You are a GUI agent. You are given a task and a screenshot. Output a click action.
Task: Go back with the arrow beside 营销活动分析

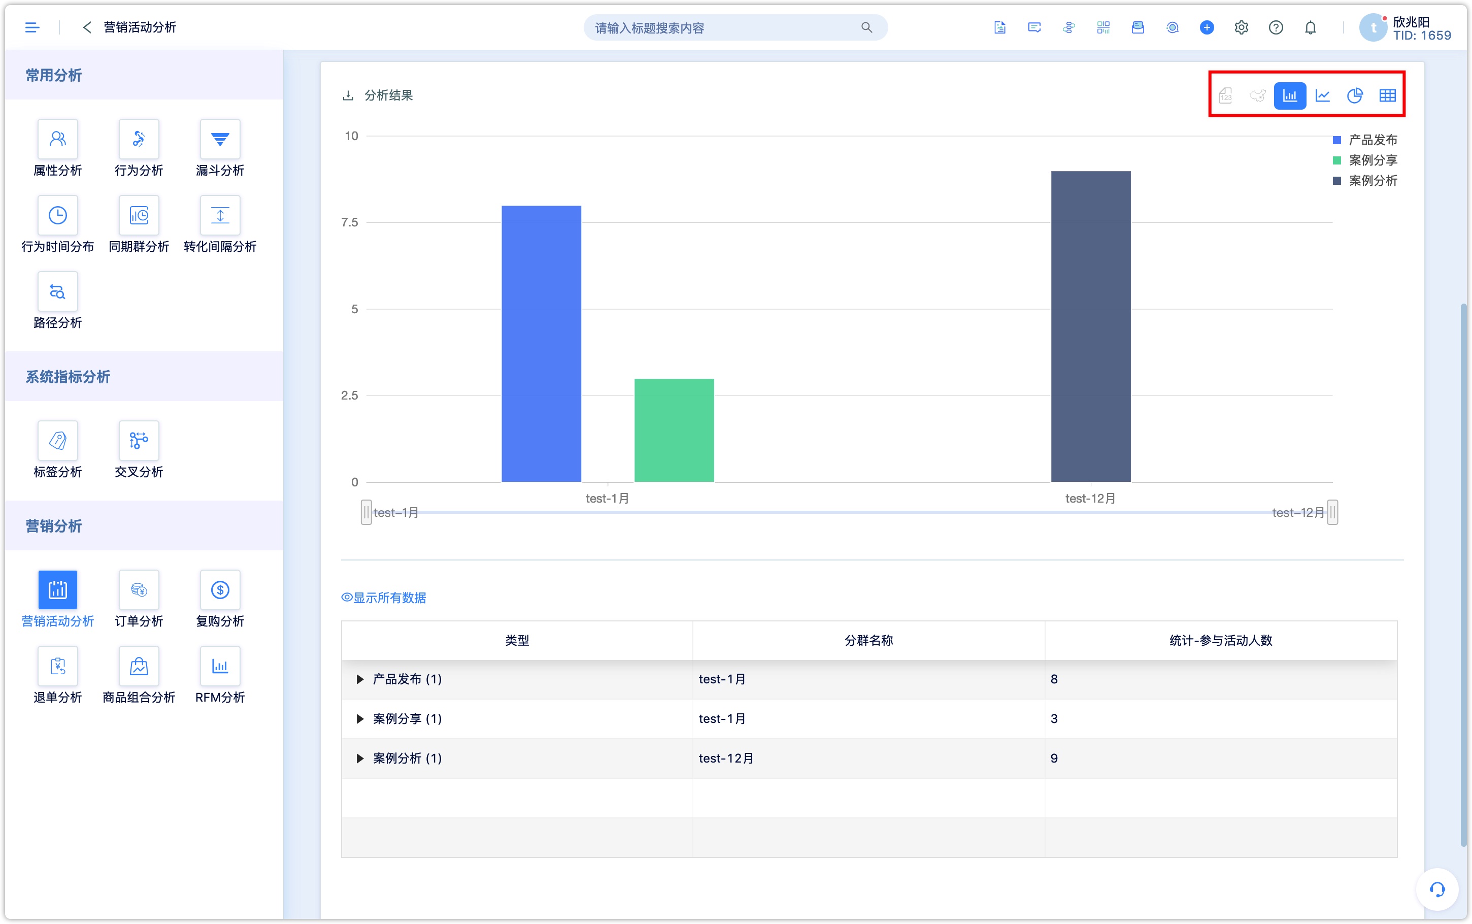87,27
